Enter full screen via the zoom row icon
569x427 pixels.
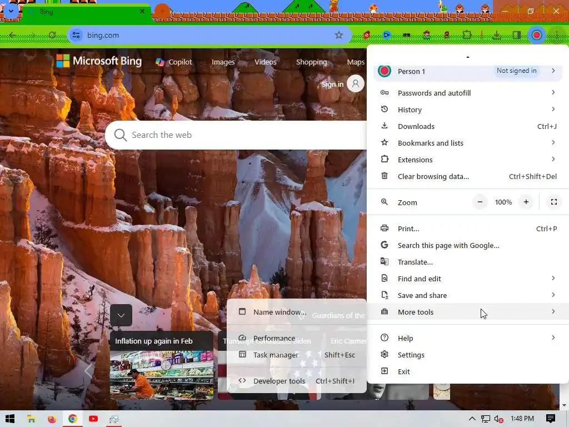pos(554,202)
